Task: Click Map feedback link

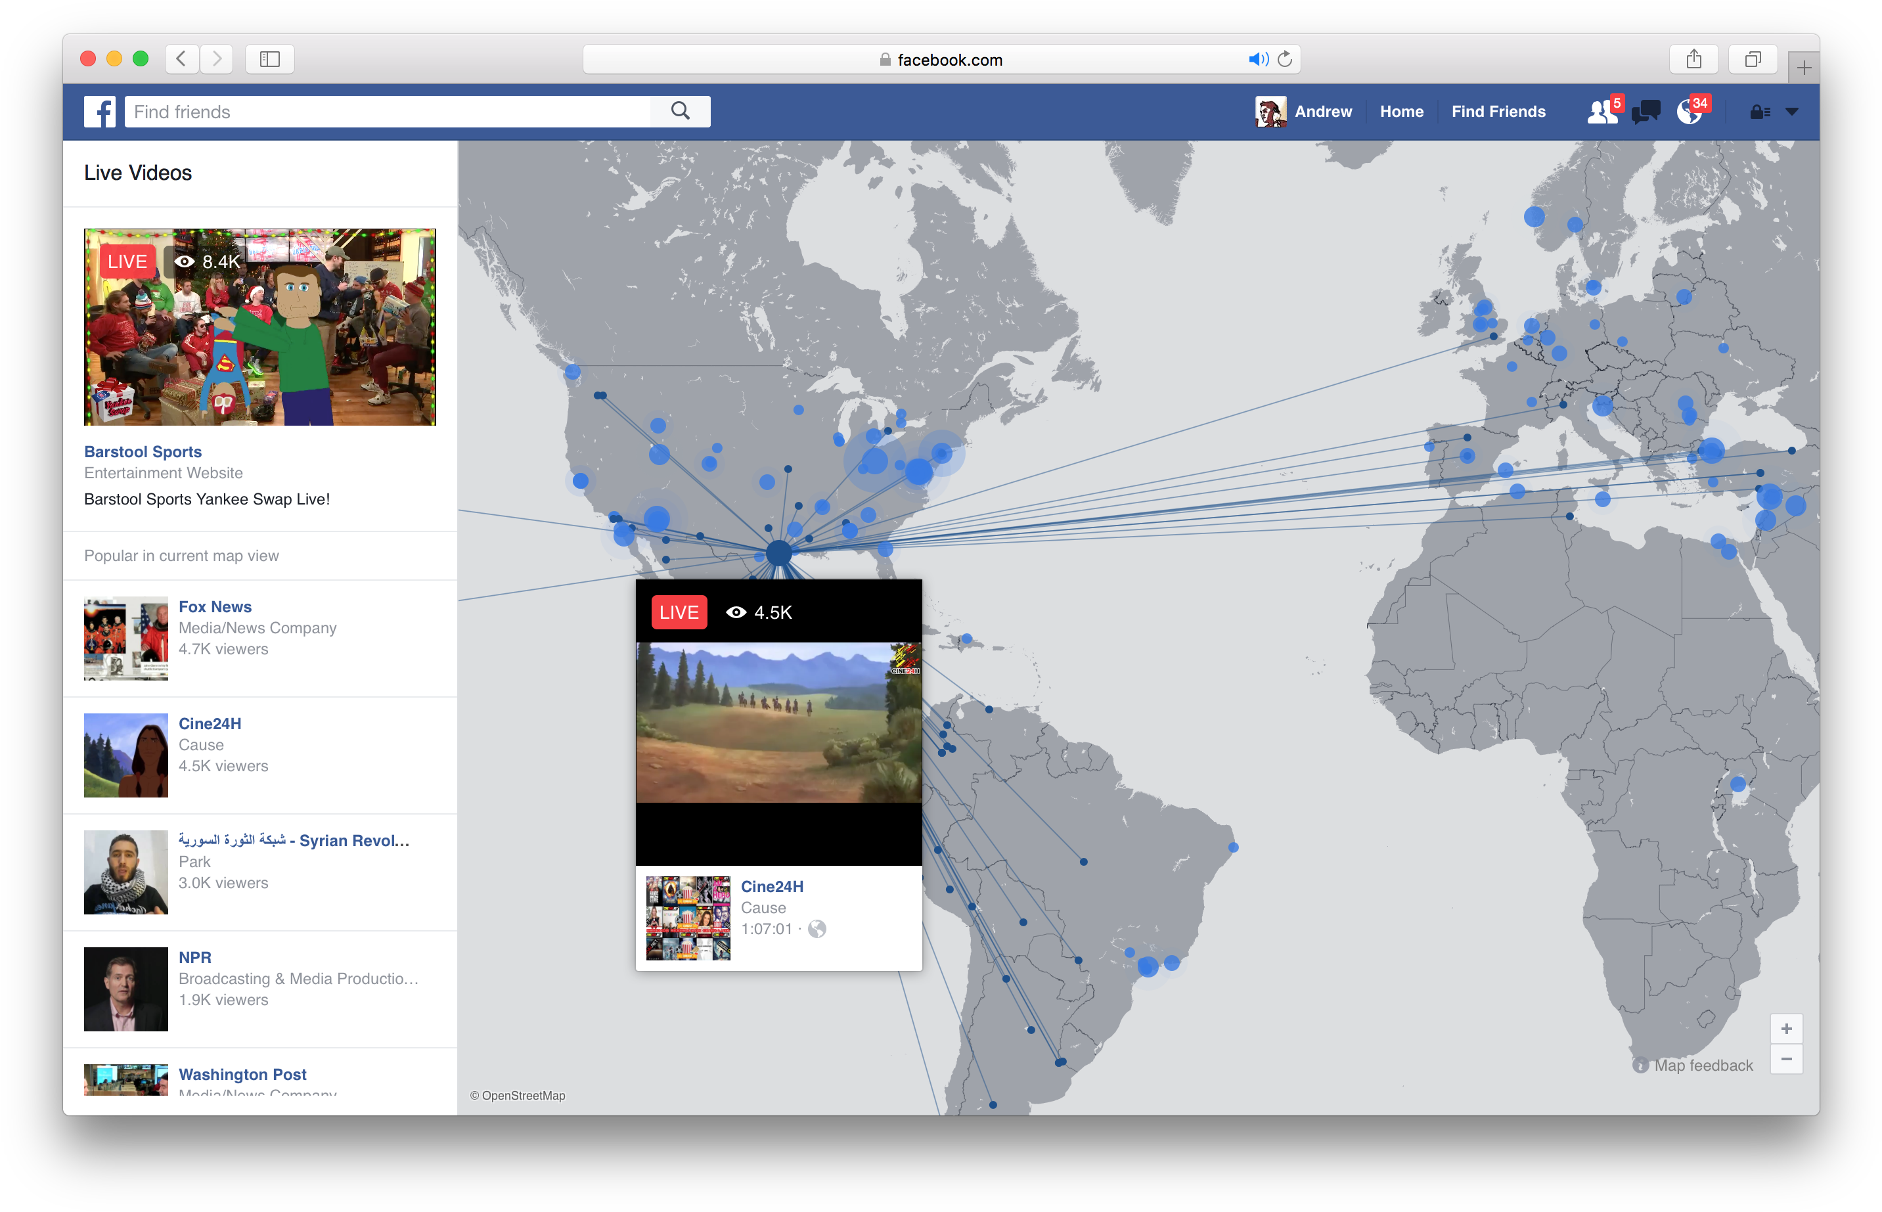Action: pyautogui.click(x=1703, y=1066)
